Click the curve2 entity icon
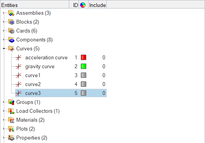This screenshot has height=143, width=205. 19,84
